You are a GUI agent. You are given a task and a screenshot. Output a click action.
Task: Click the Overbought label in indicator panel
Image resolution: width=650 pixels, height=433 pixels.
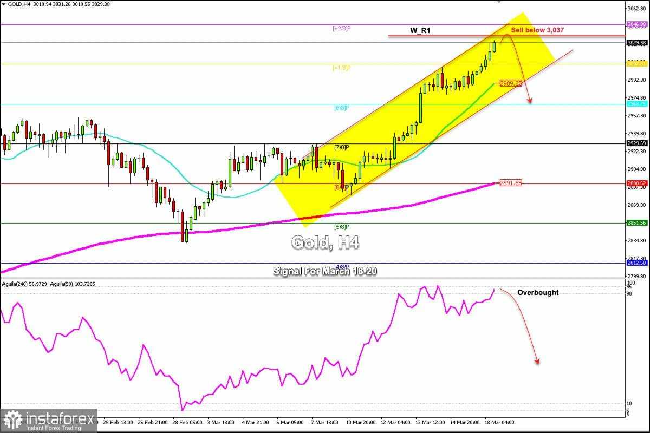(x=538, y=293)
